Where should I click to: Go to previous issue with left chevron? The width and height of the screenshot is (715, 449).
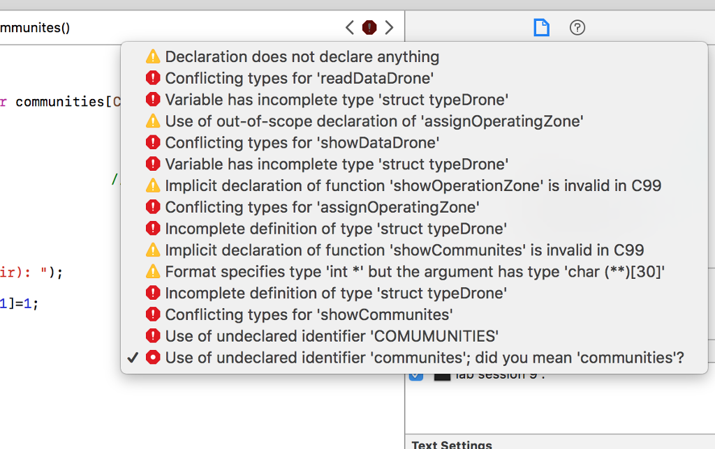click(x=350, y=27)
